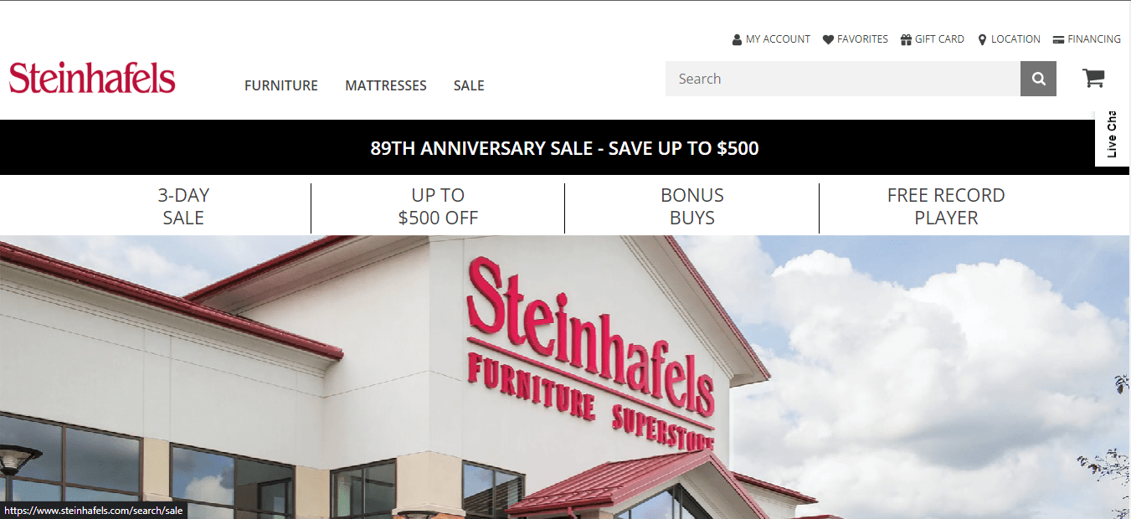1131x519 pixels.
Task: Open the Mattresses menu
Action: (386, 85)
